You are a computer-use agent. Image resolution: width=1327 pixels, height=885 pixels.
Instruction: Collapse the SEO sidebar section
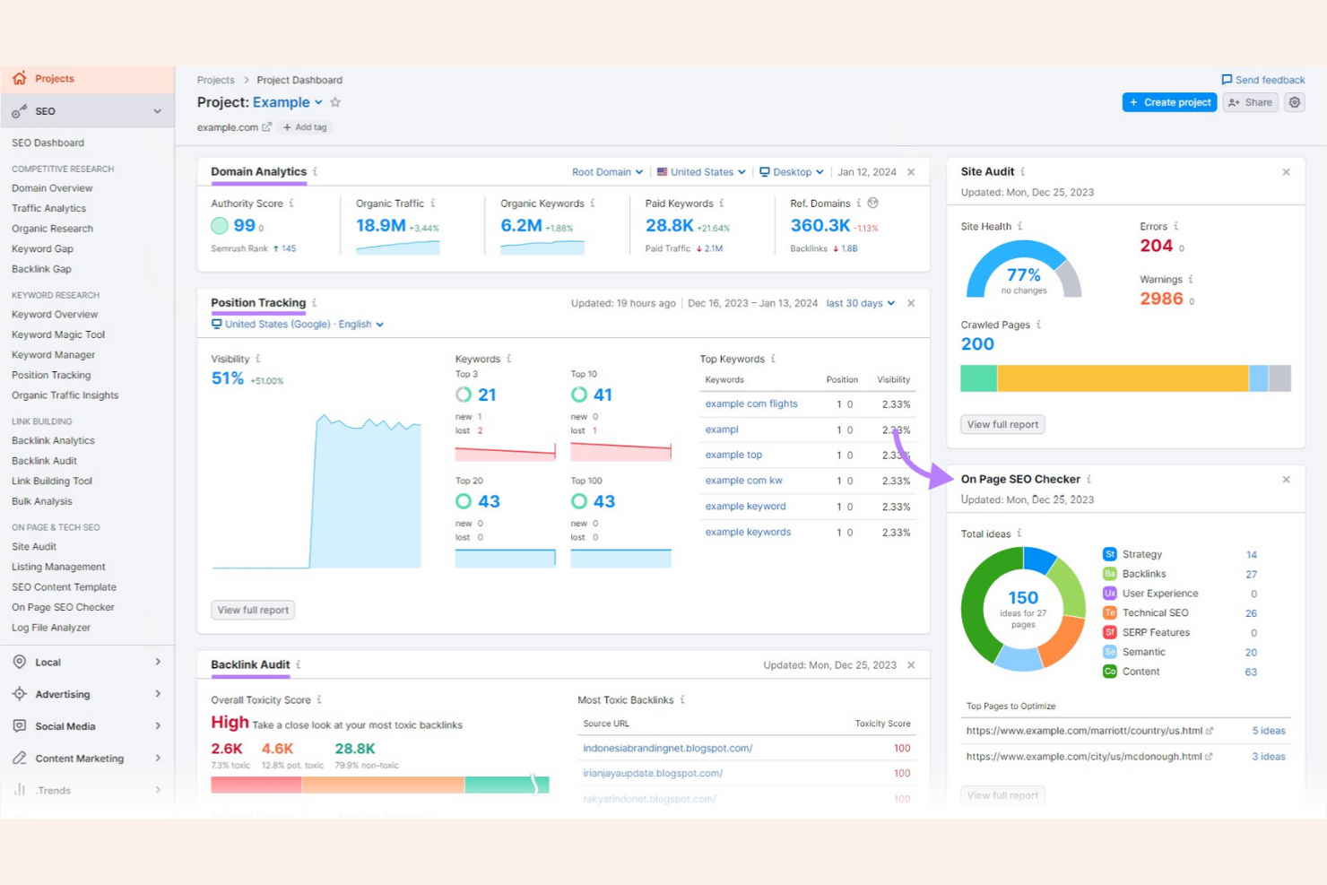pos(158,111)
